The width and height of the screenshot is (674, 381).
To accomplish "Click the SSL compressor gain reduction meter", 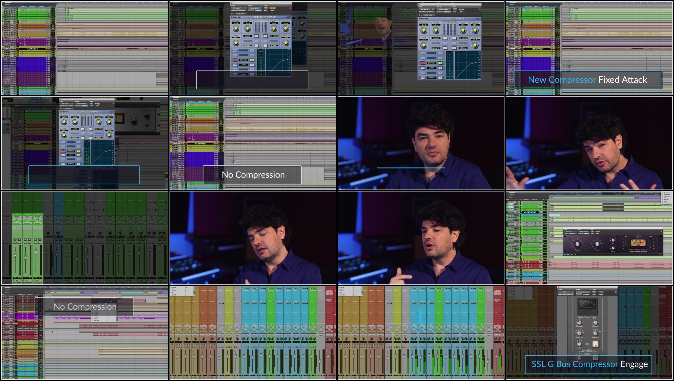I will pyautogui.click(x=587, y=304).
